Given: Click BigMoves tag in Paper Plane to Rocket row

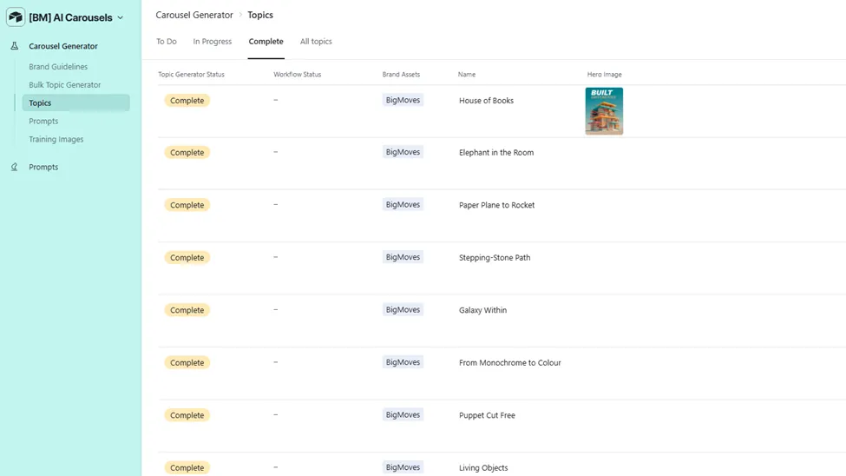Looking at the screenshot, I should pos(403,204).
